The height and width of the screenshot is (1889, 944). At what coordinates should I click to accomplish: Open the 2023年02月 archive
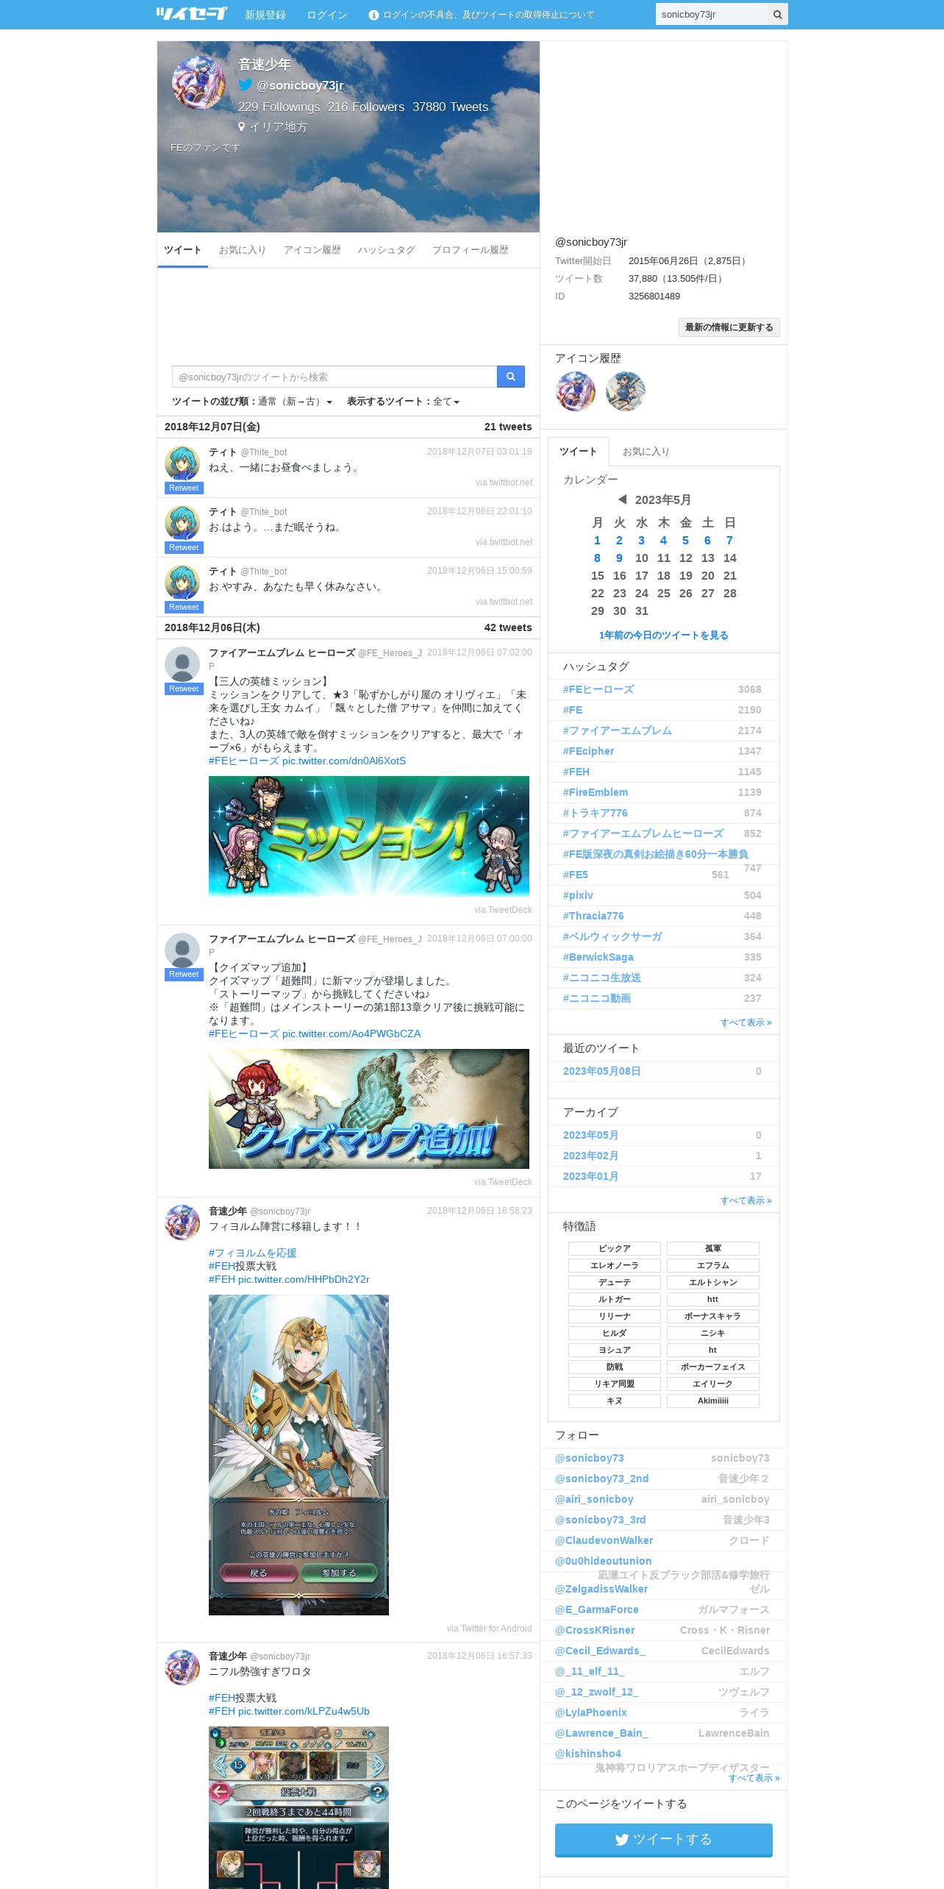pos(590,1156)
